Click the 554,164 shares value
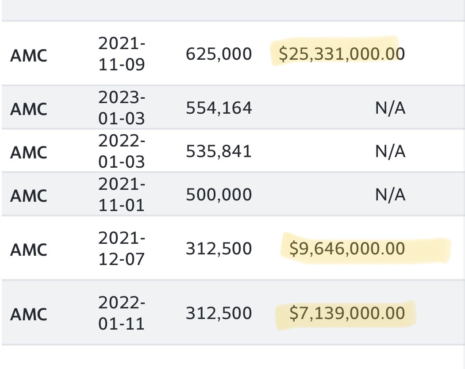The height and width of the screenshot is (369, 465). click(x=219, y=108)
